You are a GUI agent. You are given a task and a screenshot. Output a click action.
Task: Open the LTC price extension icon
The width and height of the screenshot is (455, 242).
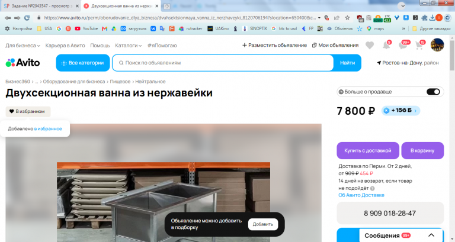[387, 18]
